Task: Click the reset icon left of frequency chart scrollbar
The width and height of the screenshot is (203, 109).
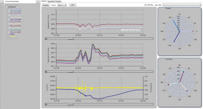Action: click(x=47, y=104)
